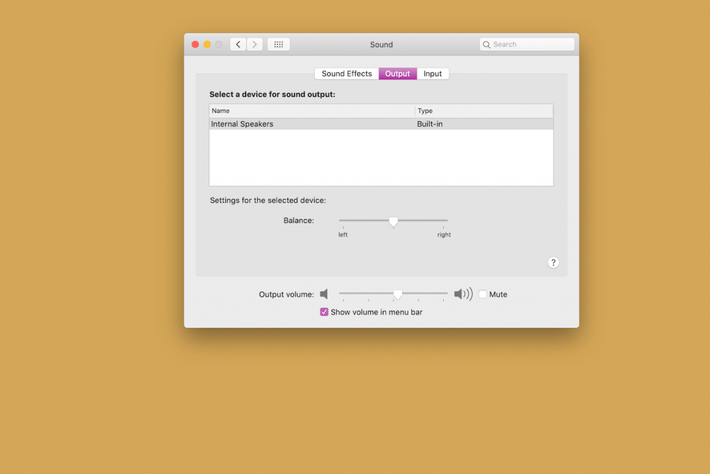
Task: Click the search magnifying glass icon
Action: (487, 44)
